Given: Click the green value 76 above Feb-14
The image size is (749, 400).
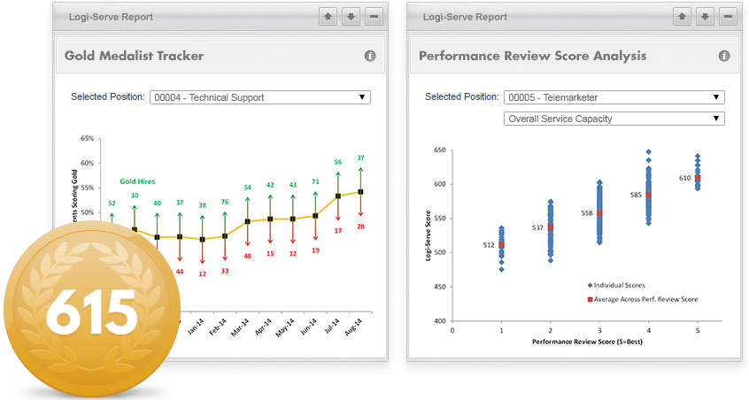Looking at the screenshot, I should (225, 202).
